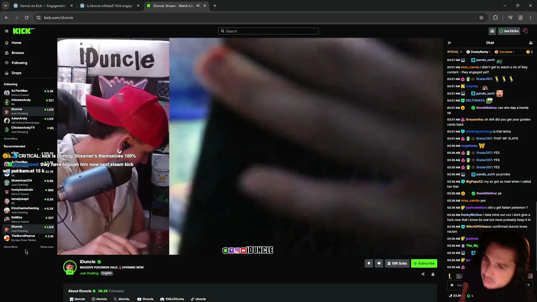
Task: Expand recommended list with Show more
Action: (x=10, y=247)
